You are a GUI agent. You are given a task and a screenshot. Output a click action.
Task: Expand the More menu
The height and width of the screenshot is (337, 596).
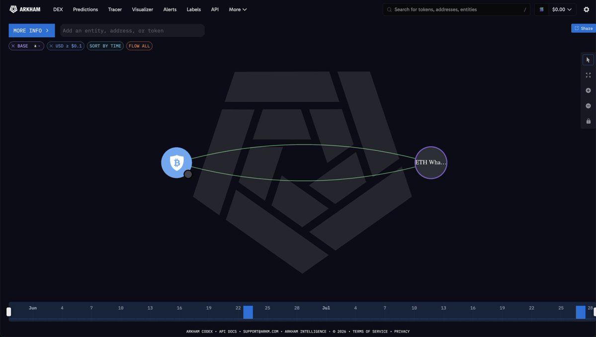pyautogui.click(x=238, y=9)
